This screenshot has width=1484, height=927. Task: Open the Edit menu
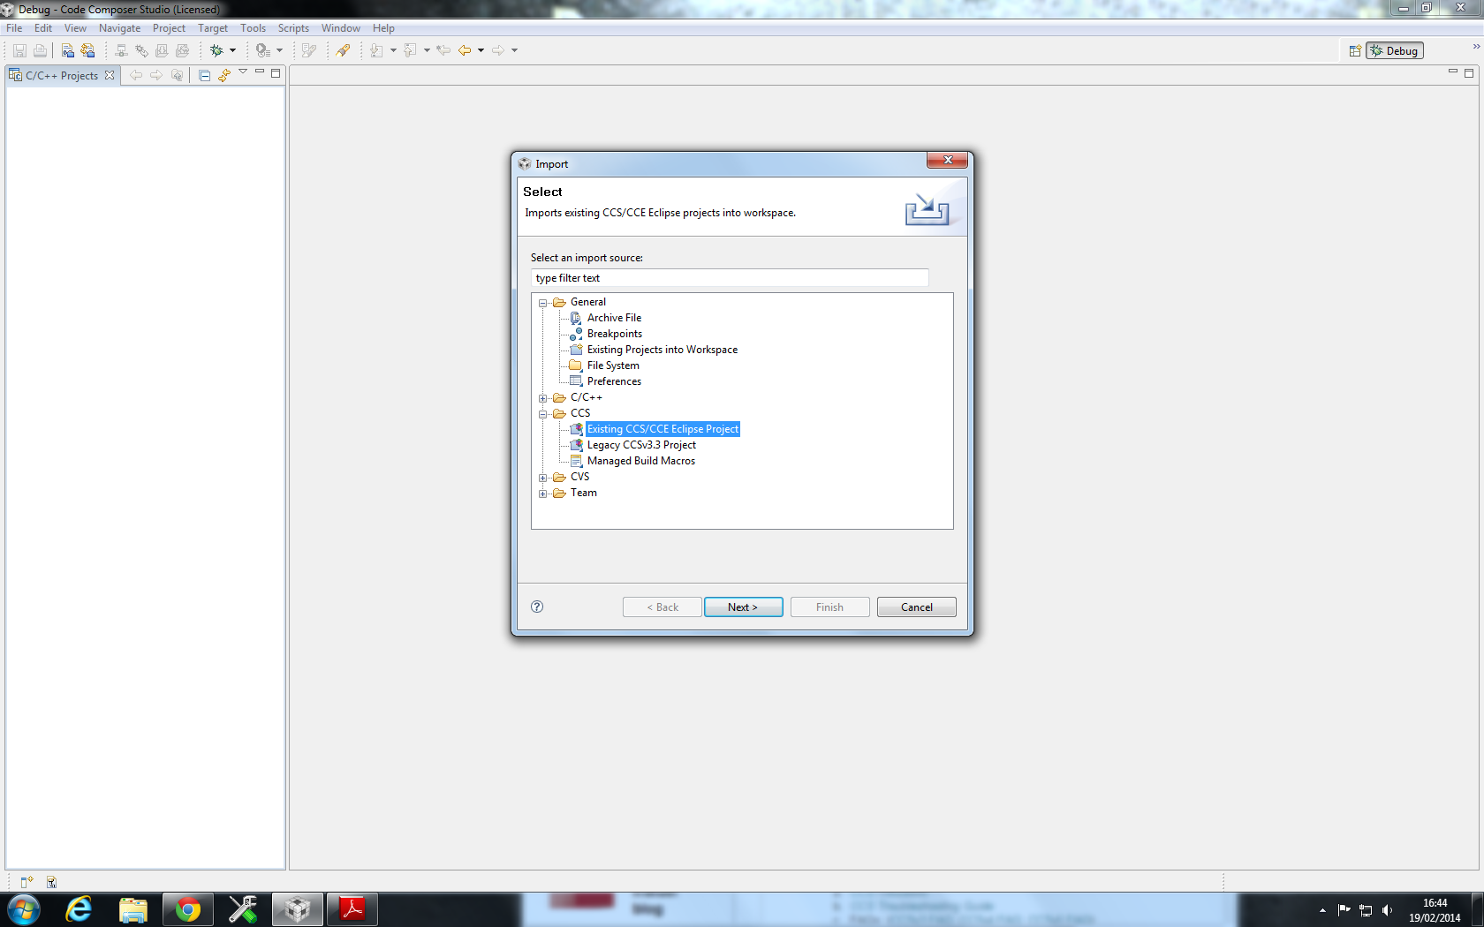[x=43, y=28]
